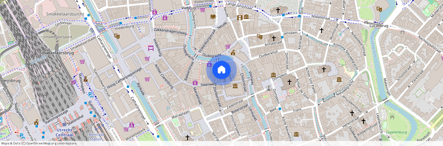Select the museum icon south of Steenweg
The image size is (443, 146).
235,86
